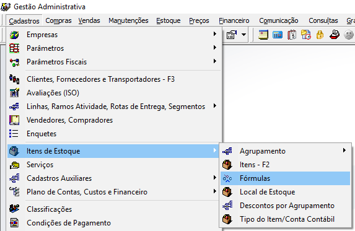
Task: Select the Descontos por Agrupamento entry
Action: (285, 206)
